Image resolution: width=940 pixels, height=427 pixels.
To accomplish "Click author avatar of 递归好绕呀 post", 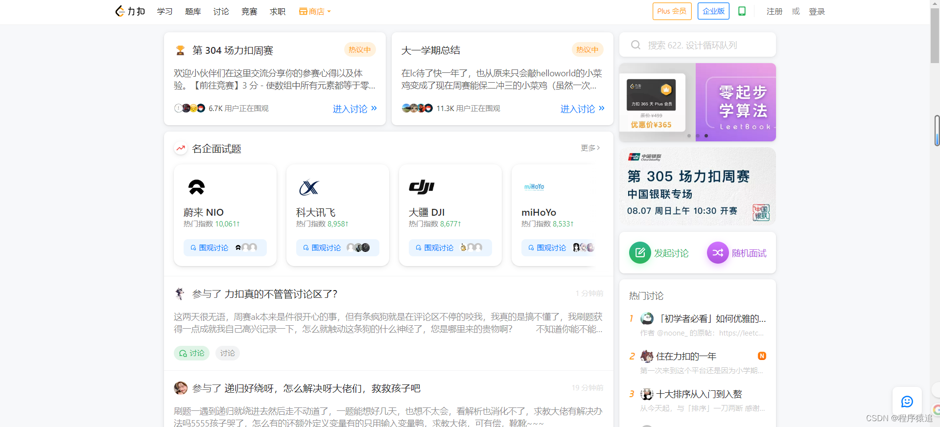I will pos(181,388).
